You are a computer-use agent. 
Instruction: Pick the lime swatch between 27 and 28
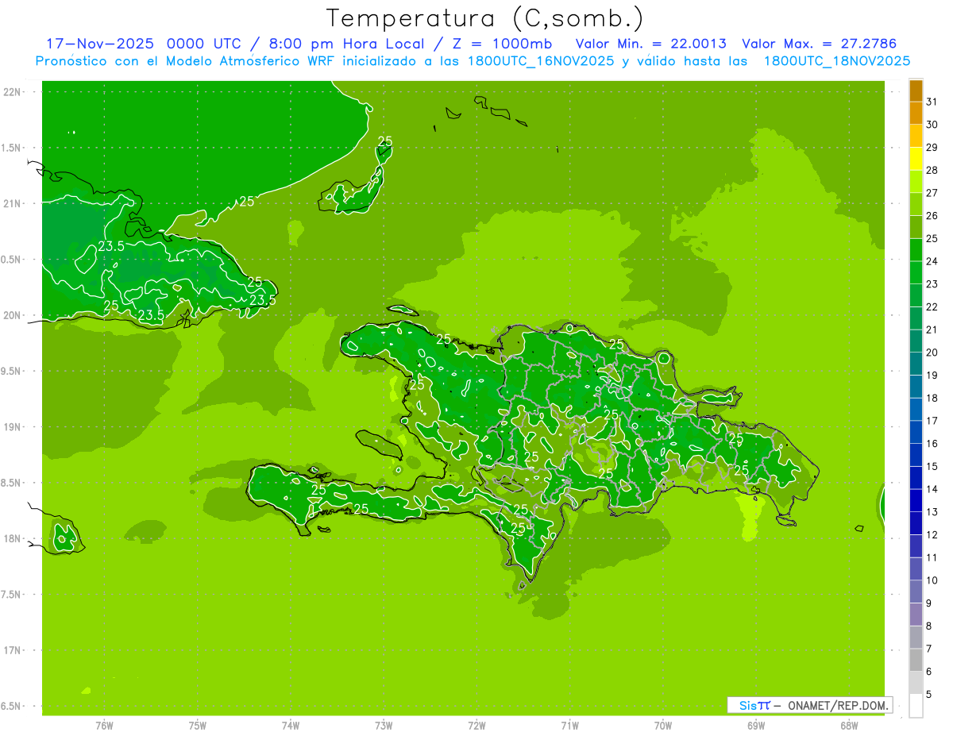pos(916,182)
